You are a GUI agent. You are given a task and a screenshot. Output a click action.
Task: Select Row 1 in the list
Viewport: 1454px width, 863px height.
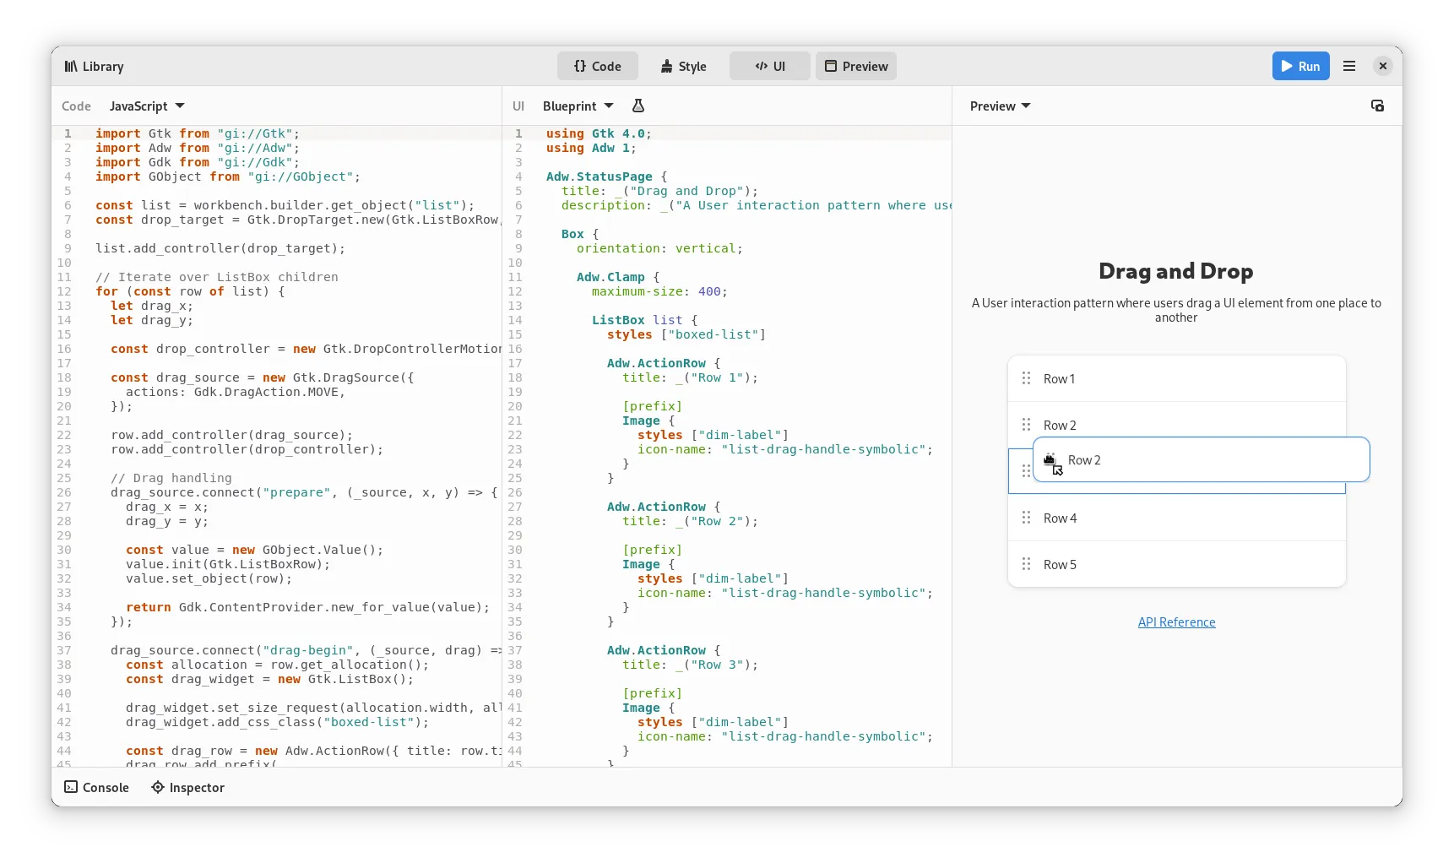(1182, 378)
